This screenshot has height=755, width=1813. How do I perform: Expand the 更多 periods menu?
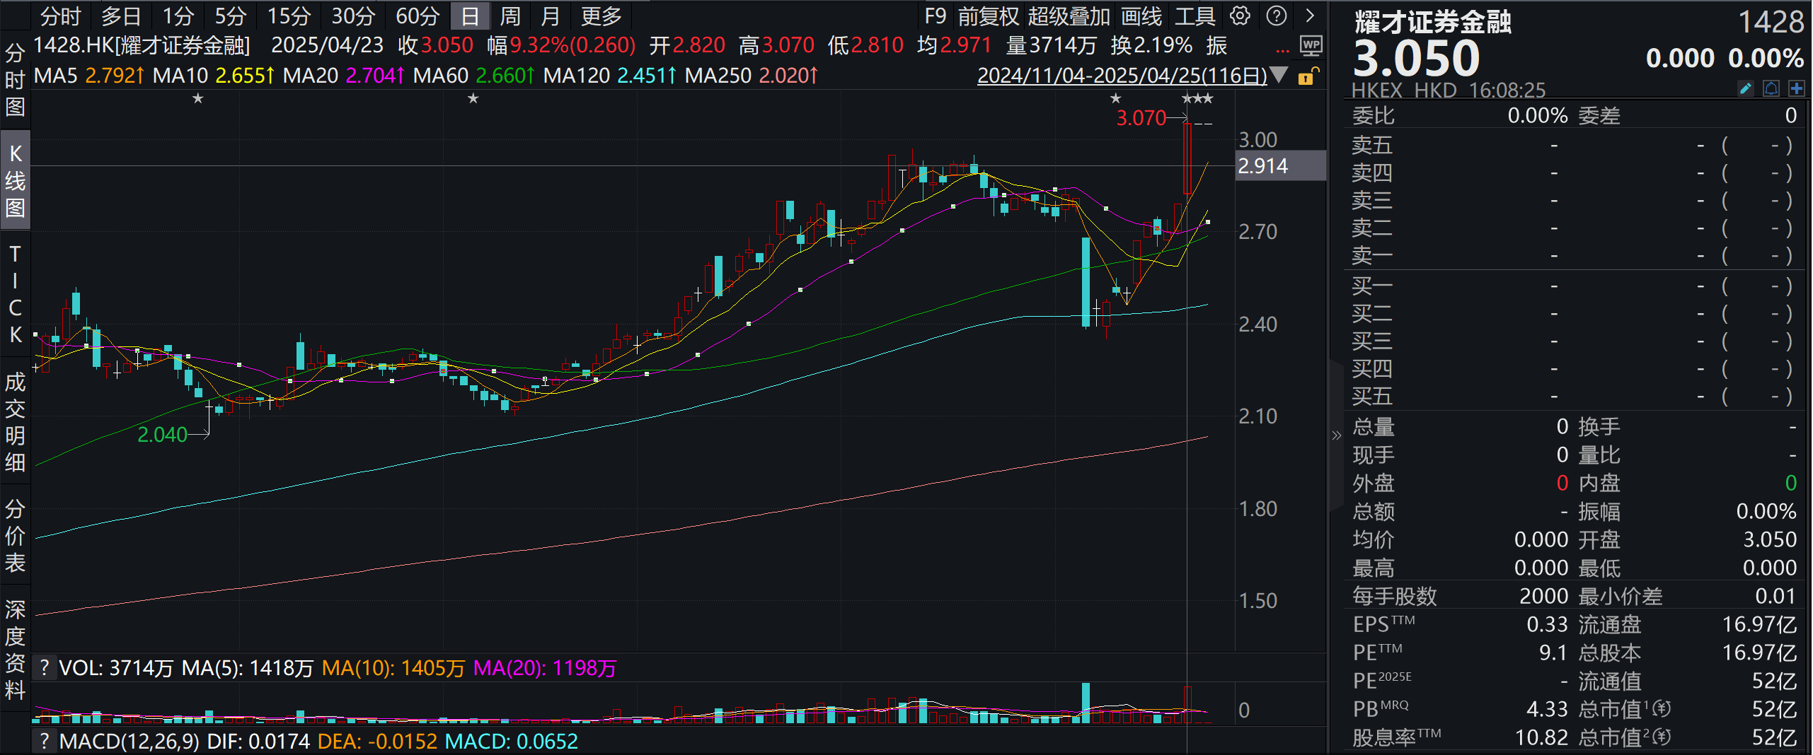click(601, 16)
